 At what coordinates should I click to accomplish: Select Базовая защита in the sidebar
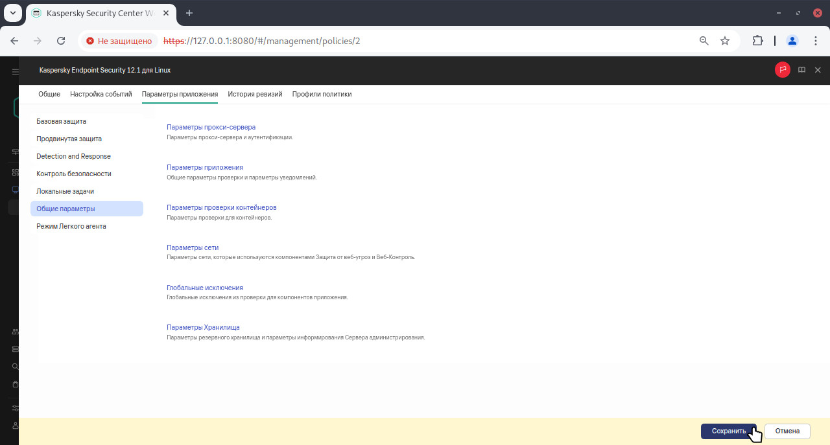(87, 121)
